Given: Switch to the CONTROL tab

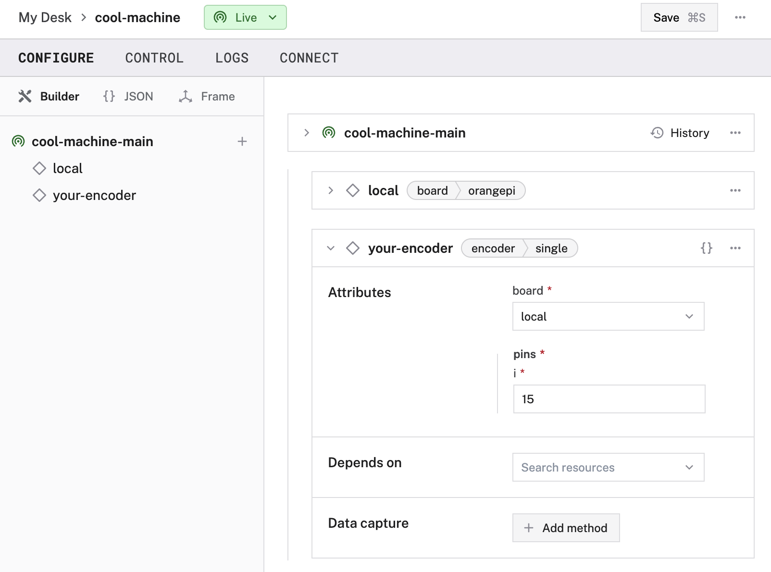Looking at the screenshot, I should pyautogui.click(x=154, y=58).
